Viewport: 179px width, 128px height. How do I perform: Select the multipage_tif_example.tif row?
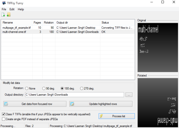(68, 28)
